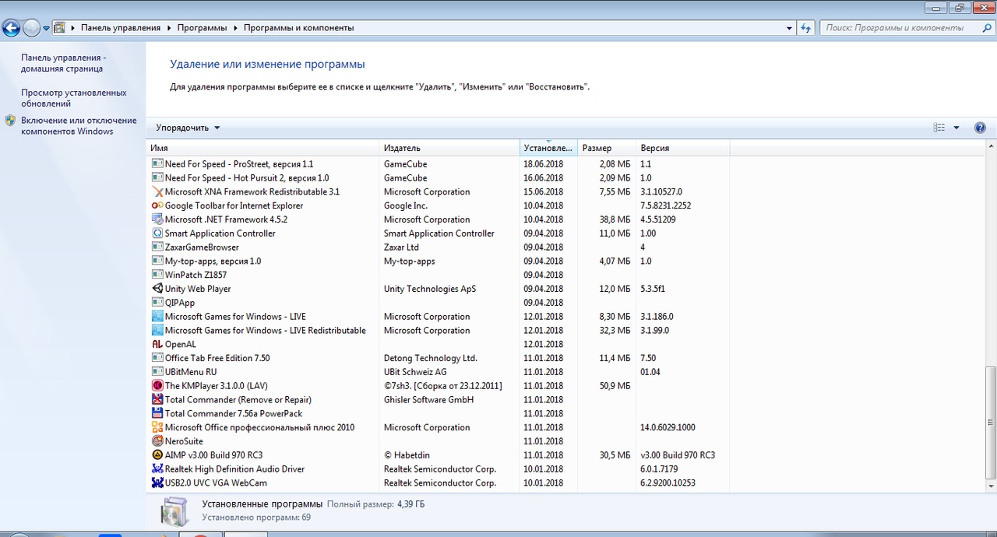Click publisher Zaxar Ltd

(x=401, y=247)
